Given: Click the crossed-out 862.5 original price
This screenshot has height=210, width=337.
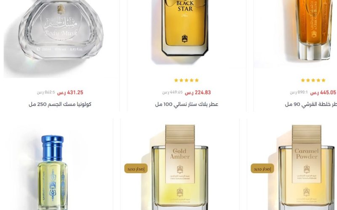Looking at the screenshot, I should click(46, 92).
